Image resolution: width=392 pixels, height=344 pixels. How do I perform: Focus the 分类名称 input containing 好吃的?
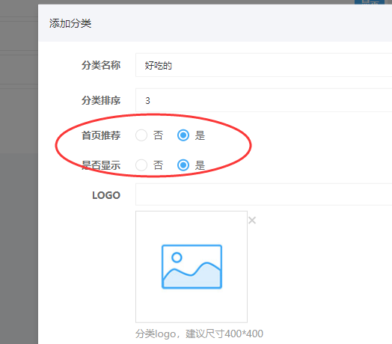(264, 65)
